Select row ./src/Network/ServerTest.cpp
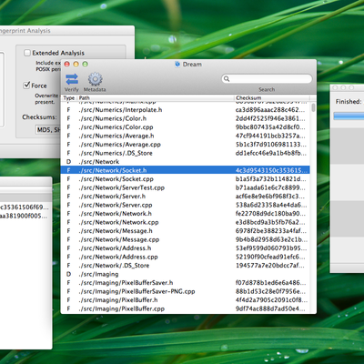 [x=185, y=187]
